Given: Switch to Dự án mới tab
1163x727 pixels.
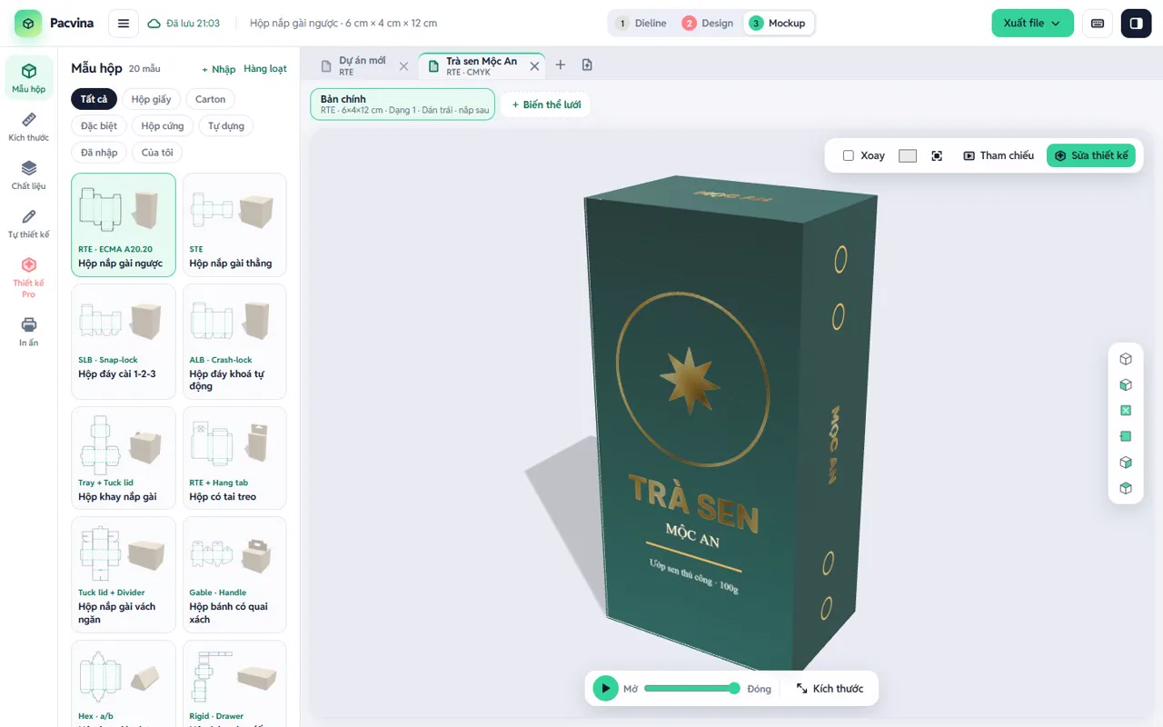Looking at the screenshot, I should [x=362, y=65].
